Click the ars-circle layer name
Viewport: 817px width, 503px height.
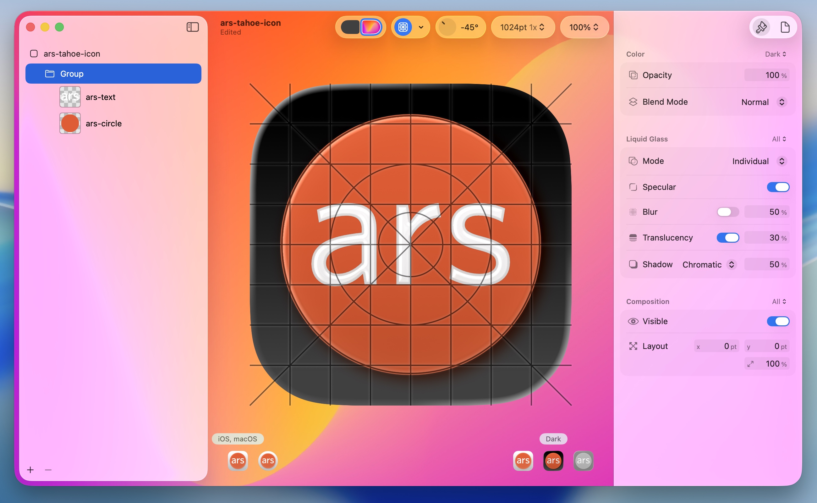tap(104, 124)
